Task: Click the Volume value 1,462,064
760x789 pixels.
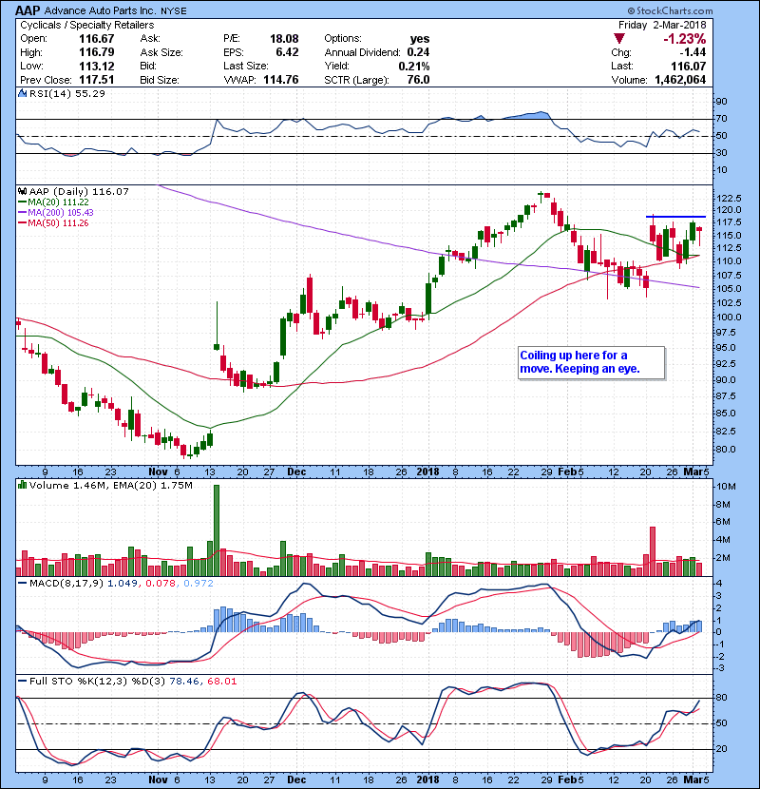Action: pyautogui.click(x=680, y=80)
